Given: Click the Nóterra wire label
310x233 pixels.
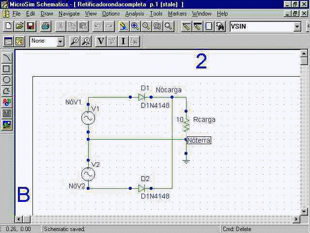Looking at the screenshot, I should [x=199, y=140].
